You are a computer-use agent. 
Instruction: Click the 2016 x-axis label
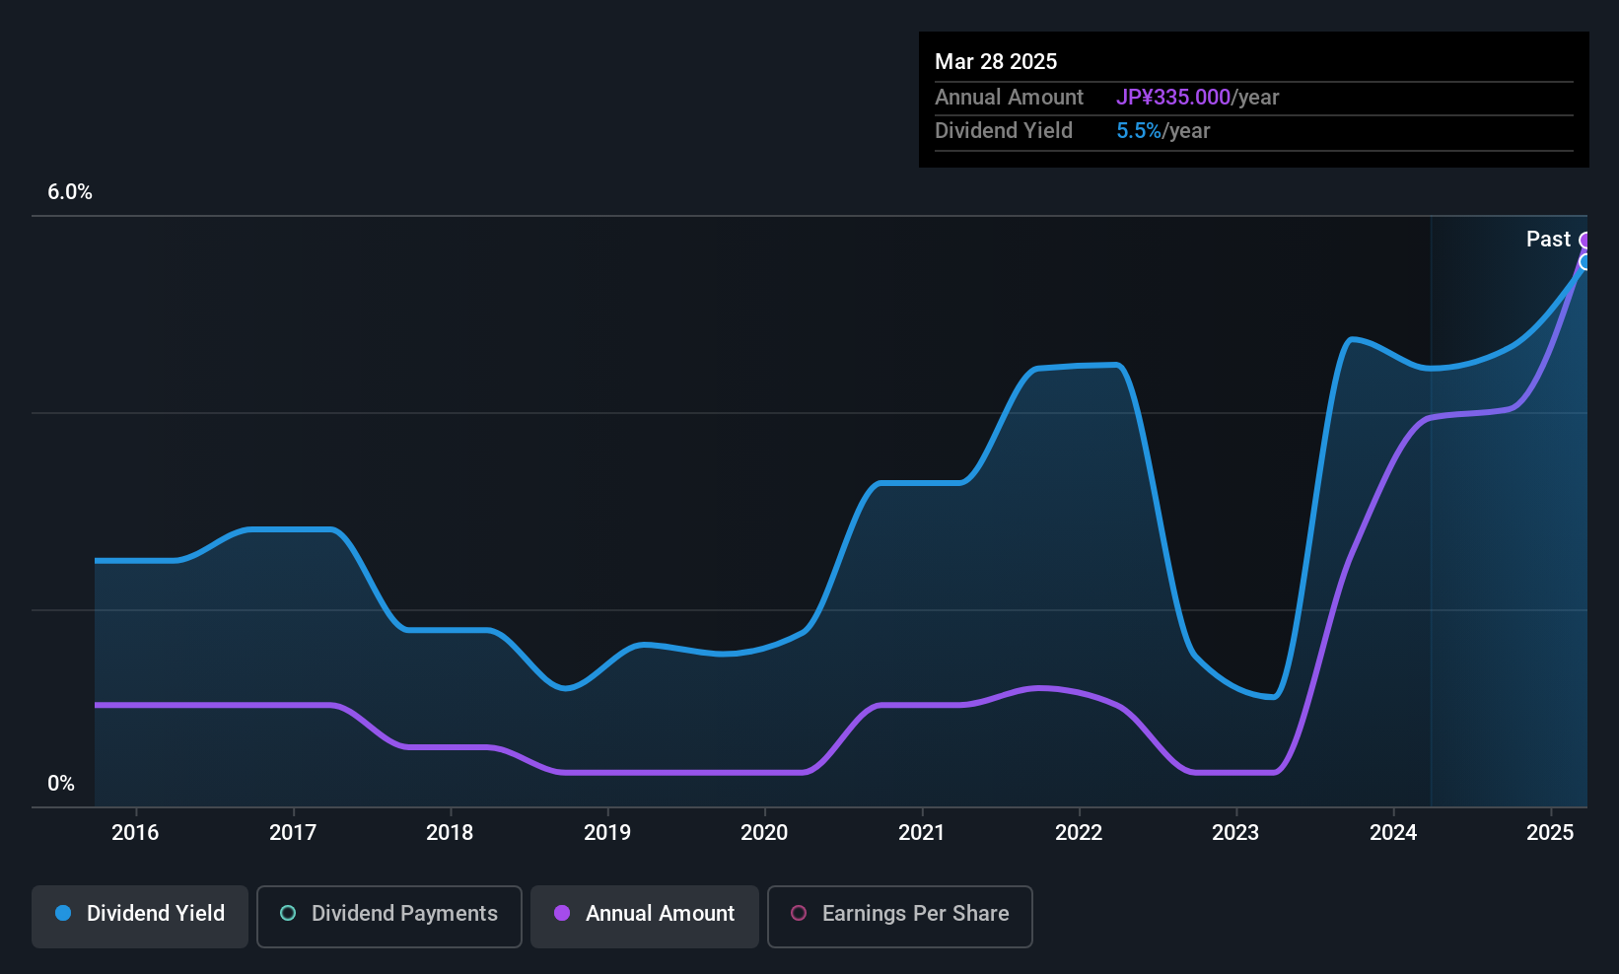pos(135,832)
